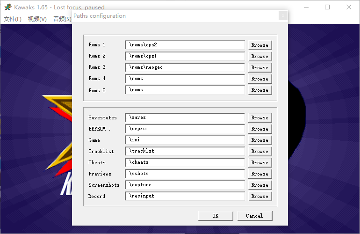360x234 pixels.
Task: Close the Kawaks main window
Action: click(349, 7)
